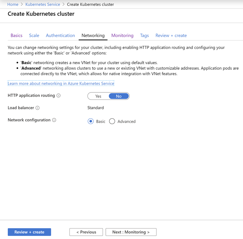Click the Create Kubernetes cluster page title
The image size is (243, 239).
click(x=41, y=14)
